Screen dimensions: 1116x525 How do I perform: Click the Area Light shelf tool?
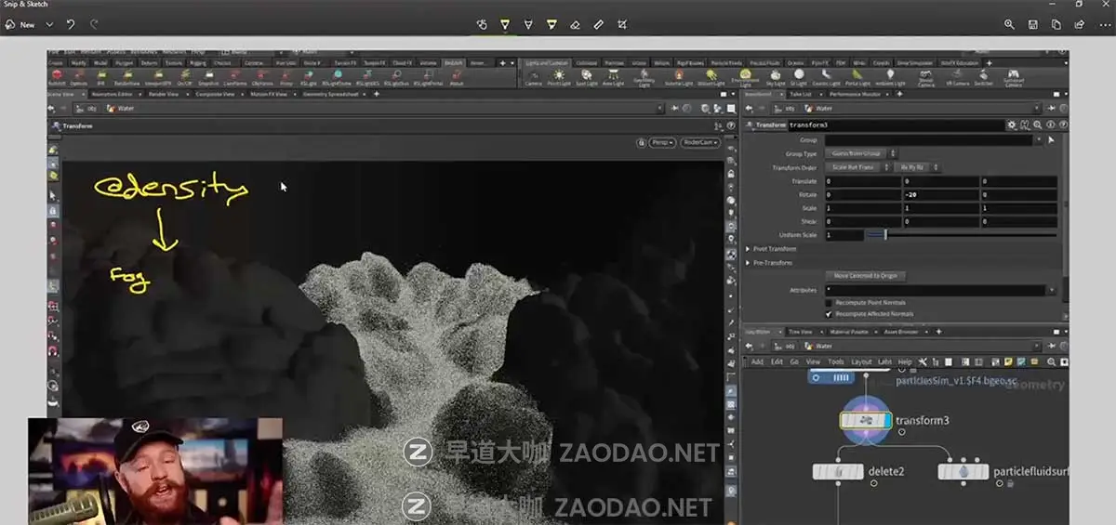click(x=613, y=78)
